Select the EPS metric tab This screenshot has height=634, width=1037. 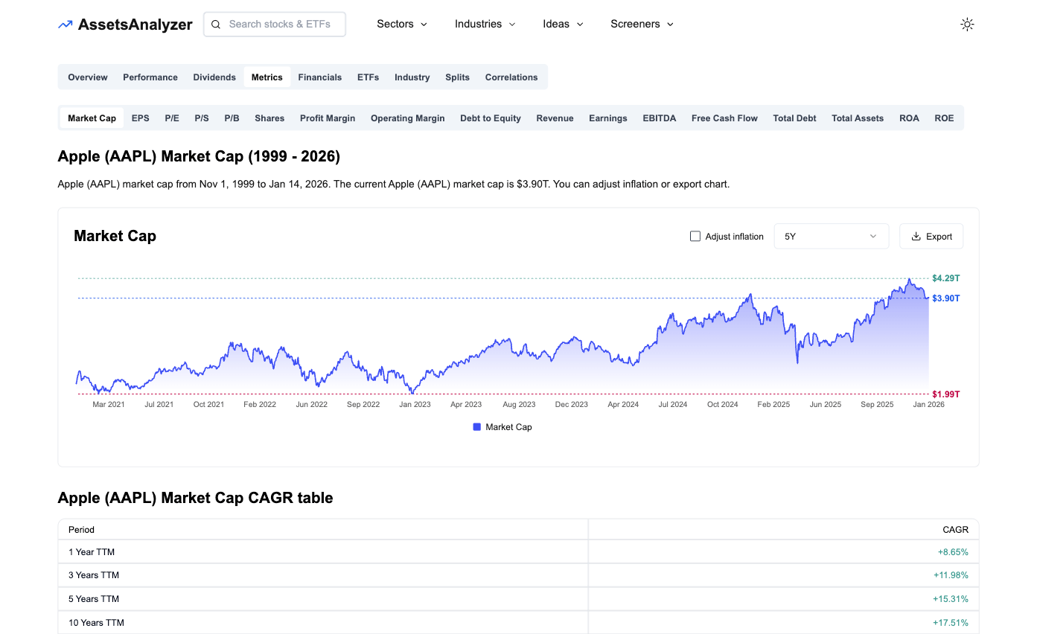coord(141,118)
